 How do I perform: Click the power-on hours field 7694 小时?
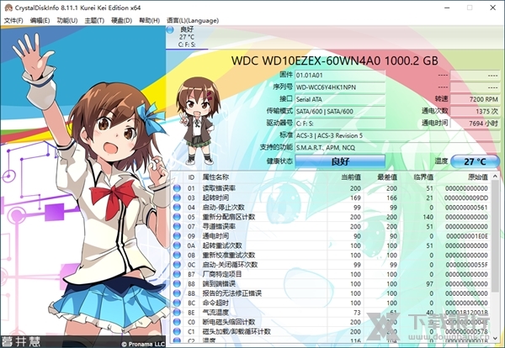[x=475, y=124]
